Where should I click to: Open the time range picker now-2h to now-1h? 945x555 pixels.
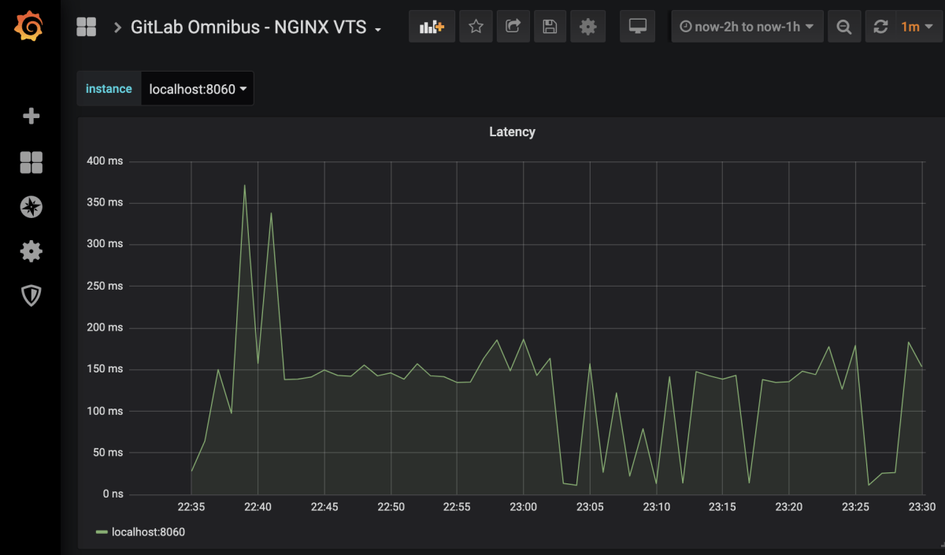coord(746,26)
